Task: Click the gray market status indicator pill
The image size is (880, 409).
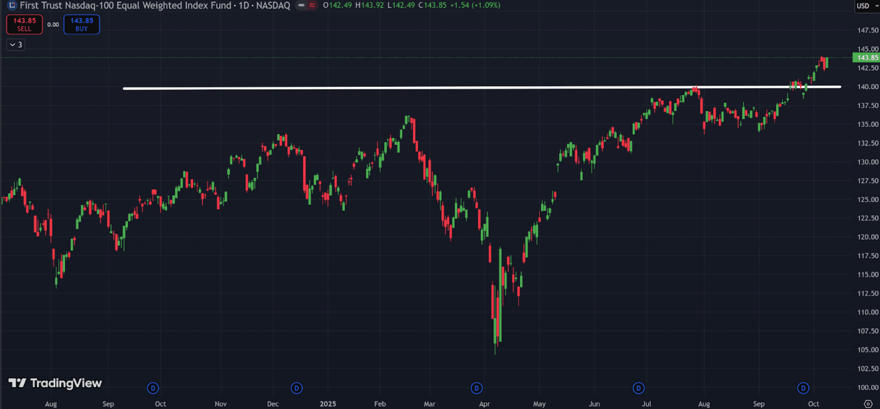Action: click(301, 5)
